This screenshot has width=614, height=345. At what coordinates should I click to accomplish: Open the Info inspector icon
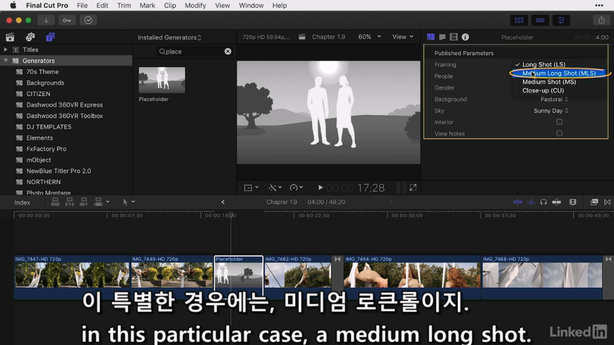click(465, 37)
